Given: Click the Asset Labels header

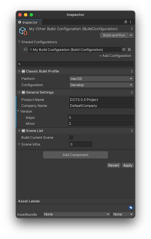Looking at the screenshot, I should (29, 201).
